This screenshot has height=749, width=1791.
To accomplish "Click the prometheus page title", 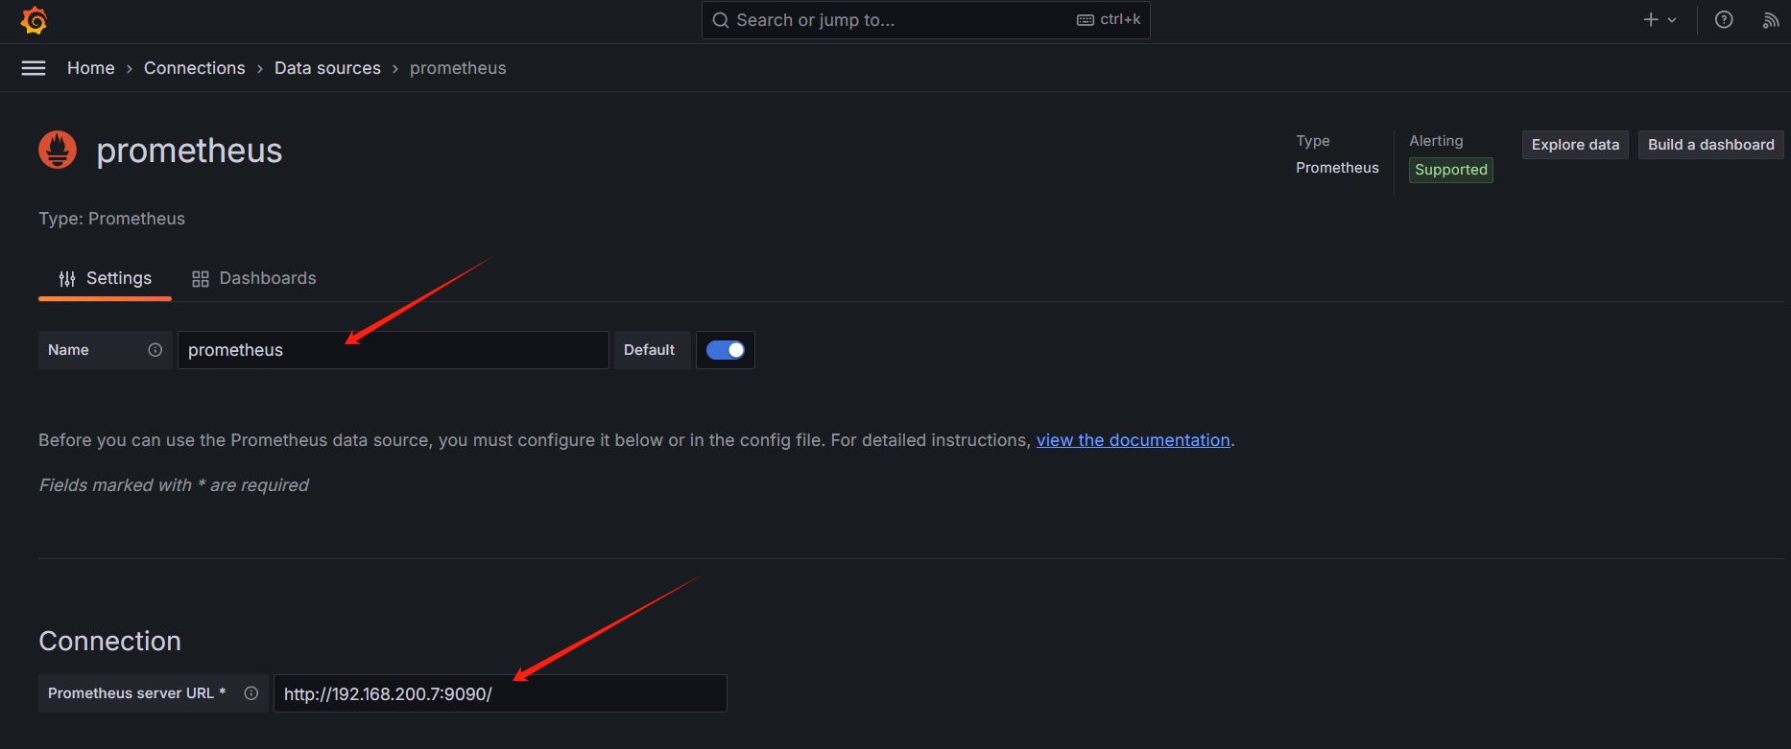I will coord(189,151).
